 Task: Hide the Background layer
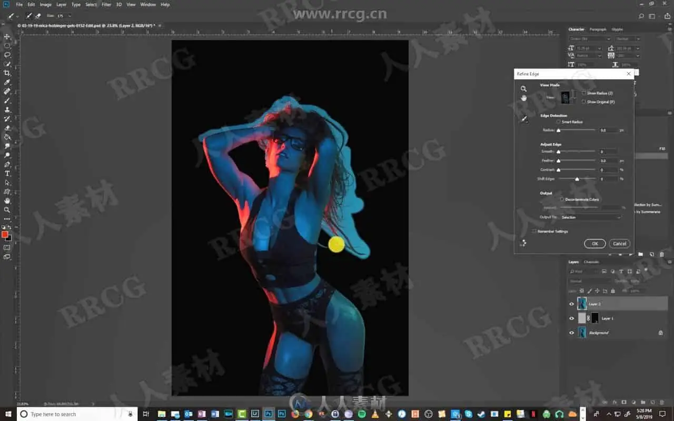click(x=572, y=333)
